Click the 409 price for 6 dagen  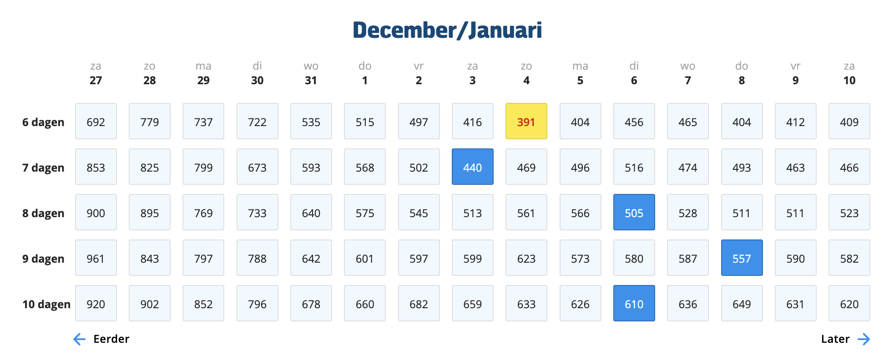[849, 122]
